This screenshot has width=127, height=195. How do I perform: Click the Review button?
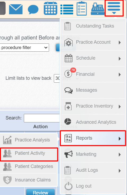(x=40, y=192)
